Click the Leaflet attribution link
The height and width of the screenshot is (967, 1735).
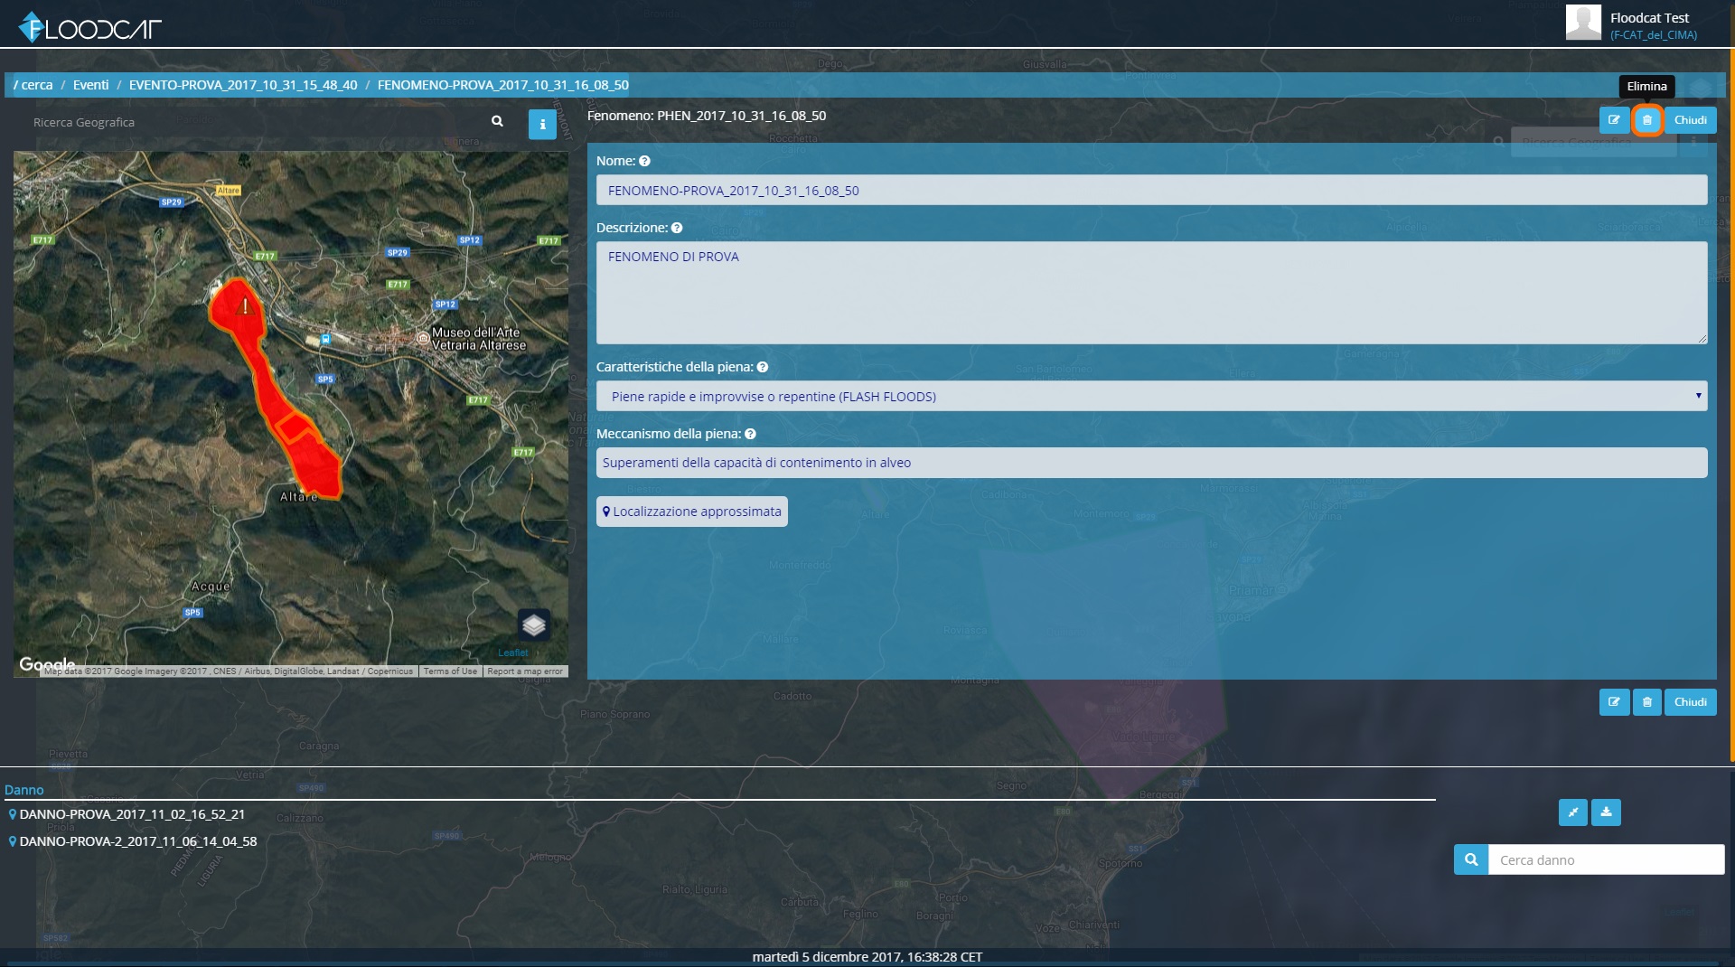(513, 652)
